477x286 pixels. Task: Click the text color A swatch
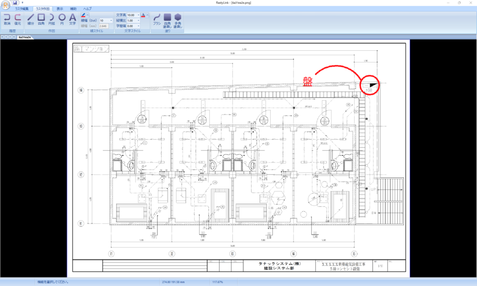pyautogui.click(x=143, y=15)
